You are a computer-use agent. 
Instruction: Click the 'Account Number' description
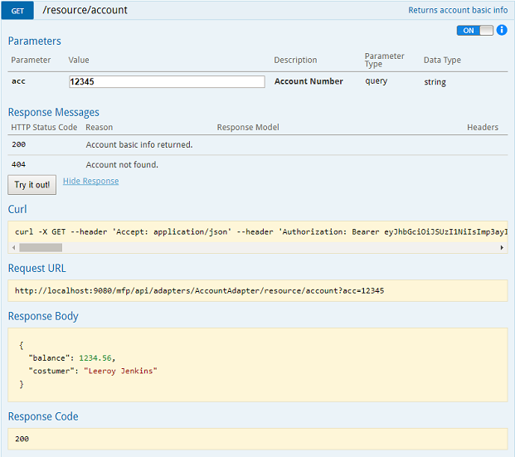(309, 81)
